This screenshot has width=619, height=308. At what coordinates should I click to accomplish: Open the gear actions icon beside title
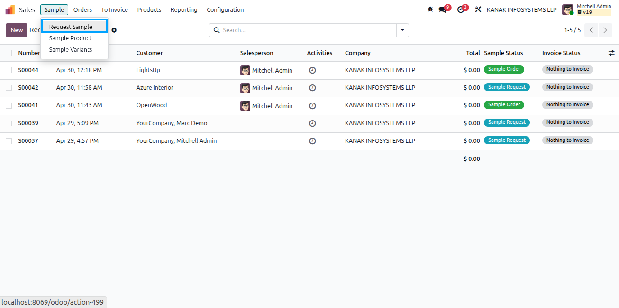[114, 30]
